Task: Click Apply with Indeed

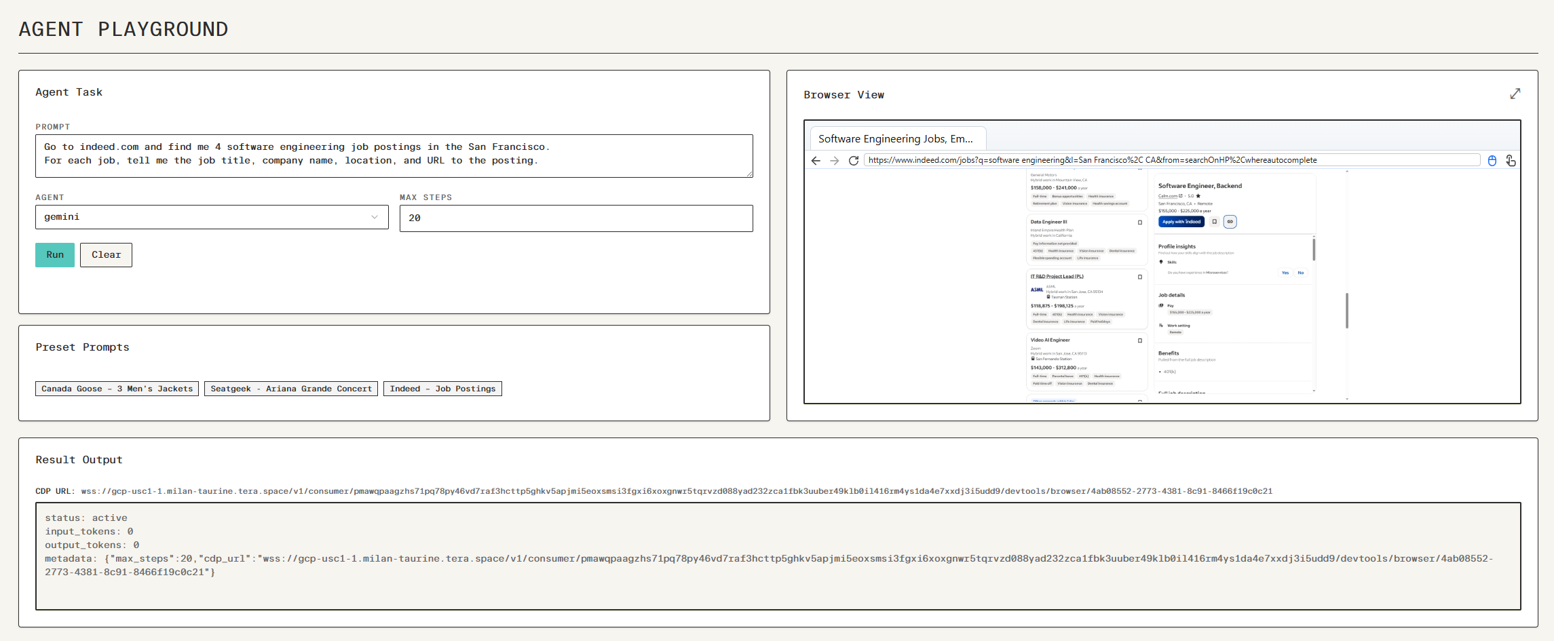Action: pyautogui.click(x=1181, y=222)
